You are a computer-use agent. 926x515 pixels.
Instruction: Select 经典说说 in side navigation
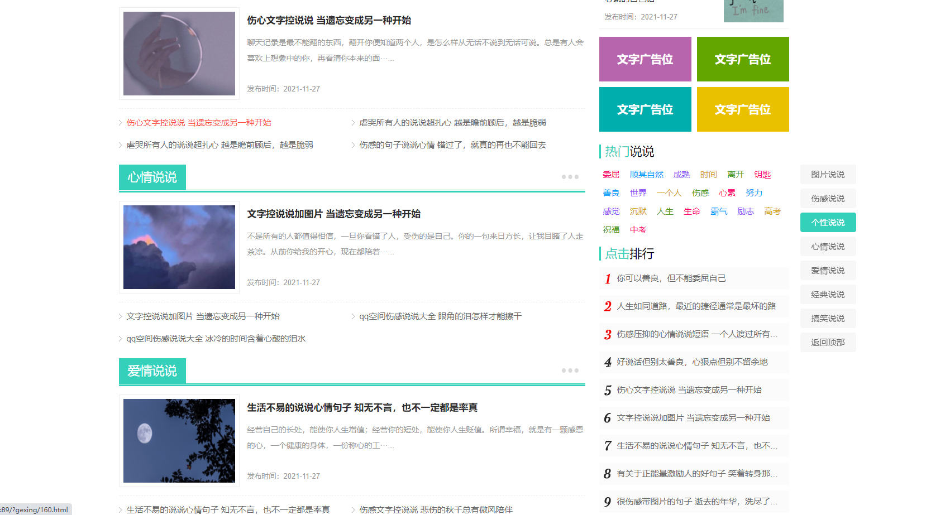pyautogui.click(x=828, y=294)
